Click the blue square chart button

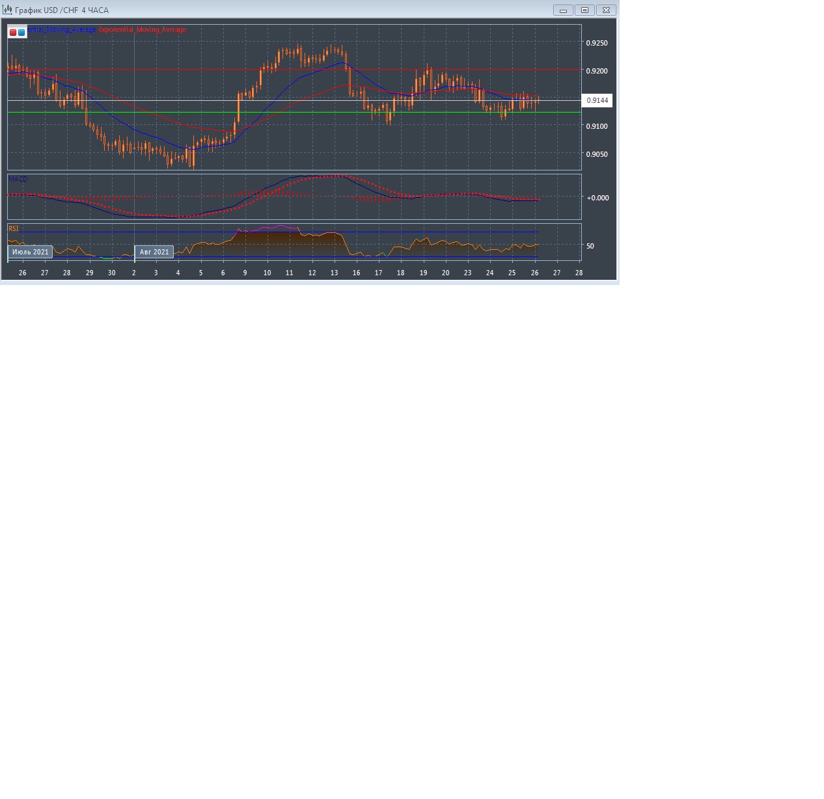(x=21, y=32)
